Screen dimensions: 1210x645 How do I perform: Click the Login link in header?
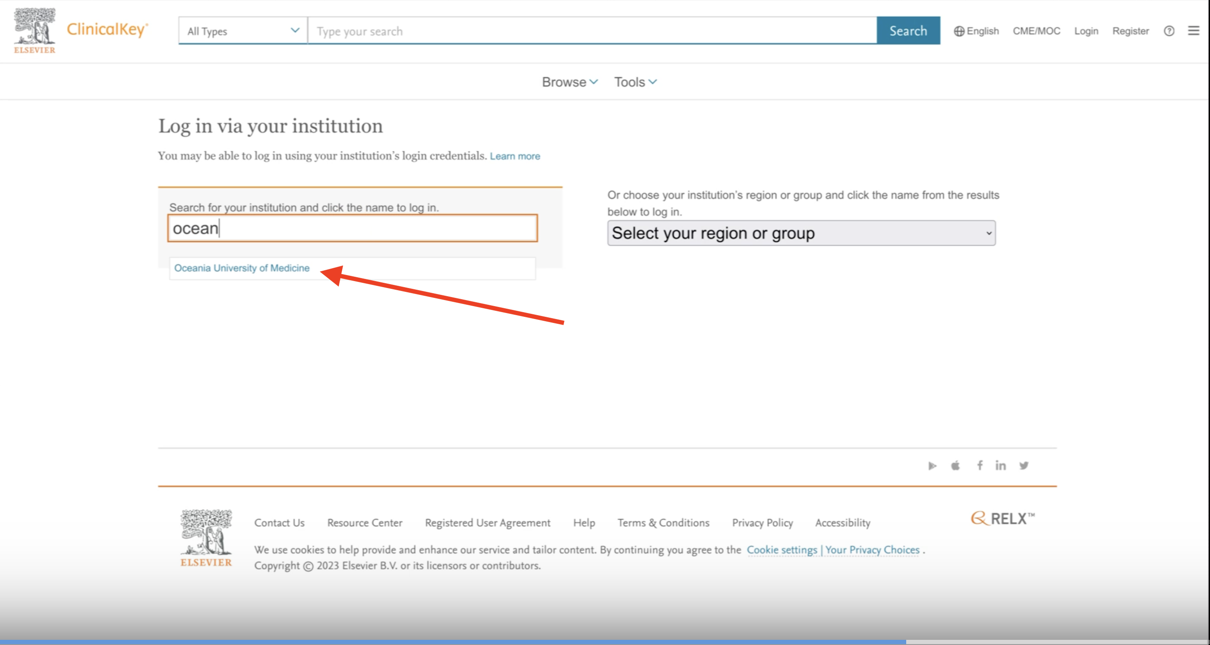coord(1086,31)
